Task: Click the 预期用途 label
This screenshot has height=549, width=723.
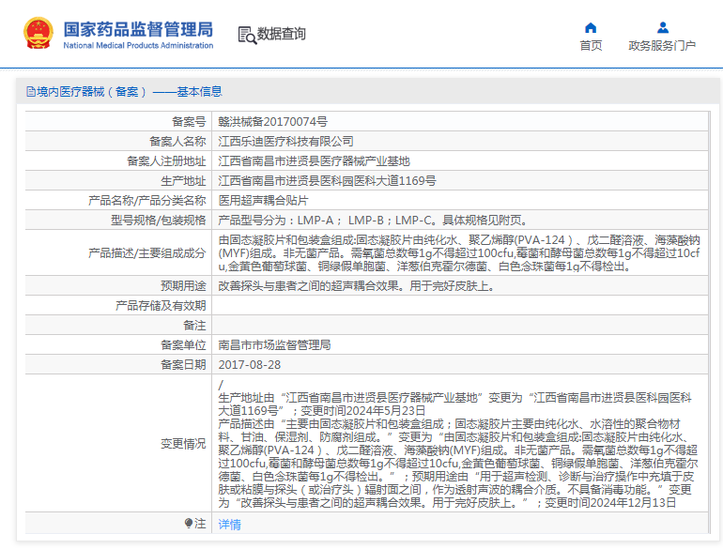Action: (183, 286)
